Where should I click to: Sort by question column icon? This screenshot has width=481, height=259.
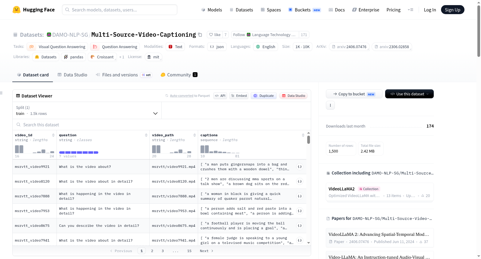click(146, 135)
